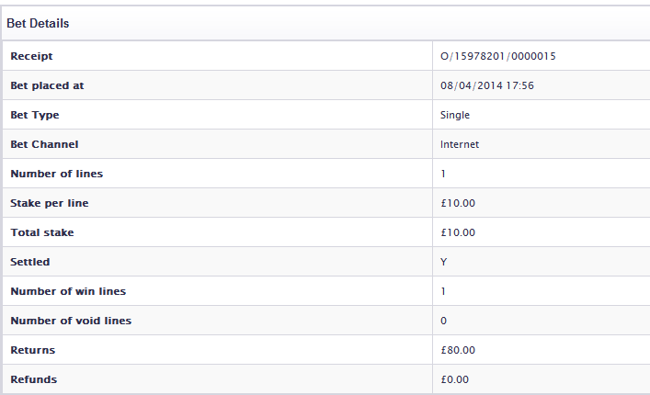The image size is (650, 395).
Task: Click the Total stake label
Action: (42, 232)
